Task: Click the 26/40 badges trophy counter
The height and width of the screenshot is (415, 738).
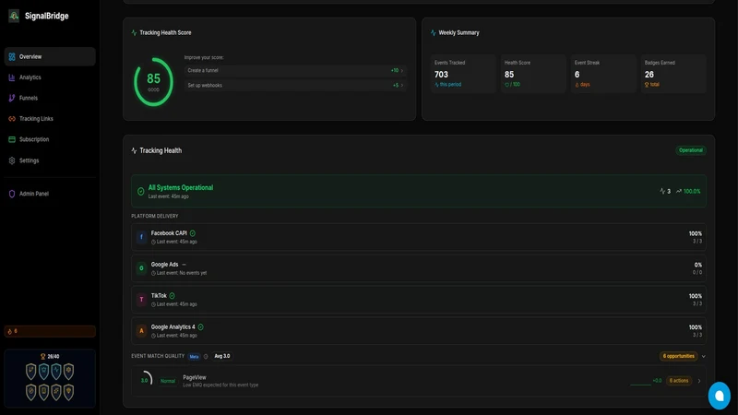Action: [x=50, y=356]
